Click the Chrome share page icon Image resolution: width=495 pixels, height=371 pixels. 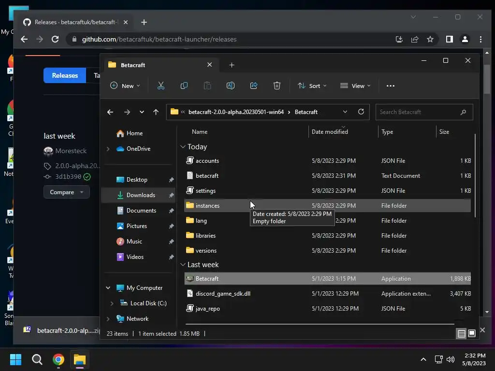414,39
